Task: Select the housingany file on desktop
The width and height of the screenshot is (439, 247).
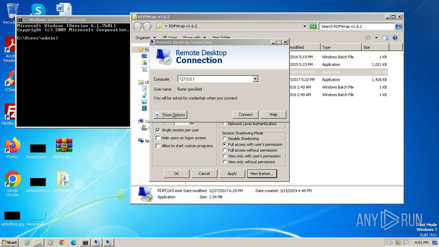Action: [38, 151]
